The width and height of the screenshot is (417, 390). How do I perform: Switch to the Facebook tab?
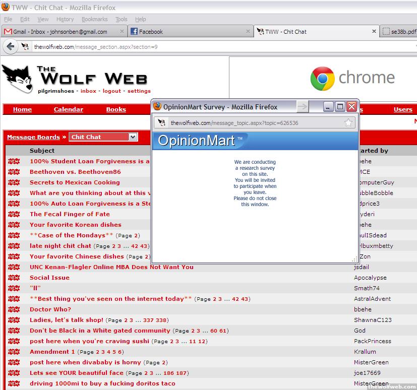point(190,32)
